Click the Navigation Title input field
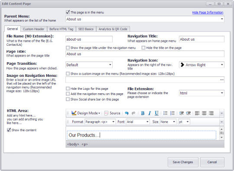 point(201,39)
